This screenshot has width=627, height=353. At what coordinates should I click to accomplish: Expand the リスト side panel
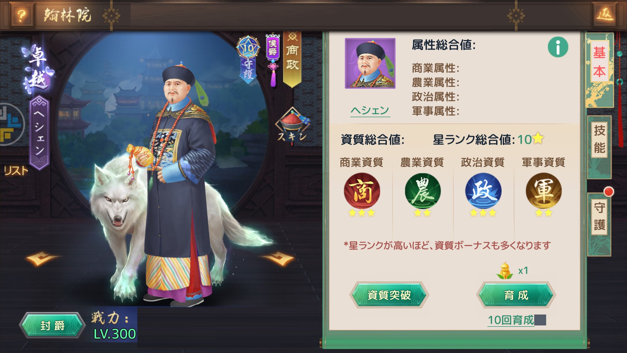coord(15,170)
